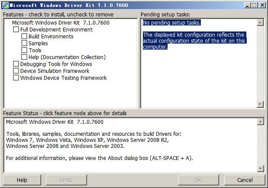Image resolution: width=268 pixels, height=188 pixels.
Task: Click Pending setup tasks scroll up arrow
Action: 260,22
